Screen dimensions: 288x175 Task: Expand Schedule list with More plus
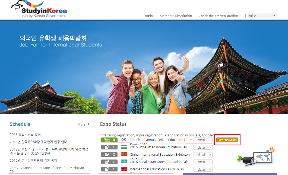click(83, 124)
